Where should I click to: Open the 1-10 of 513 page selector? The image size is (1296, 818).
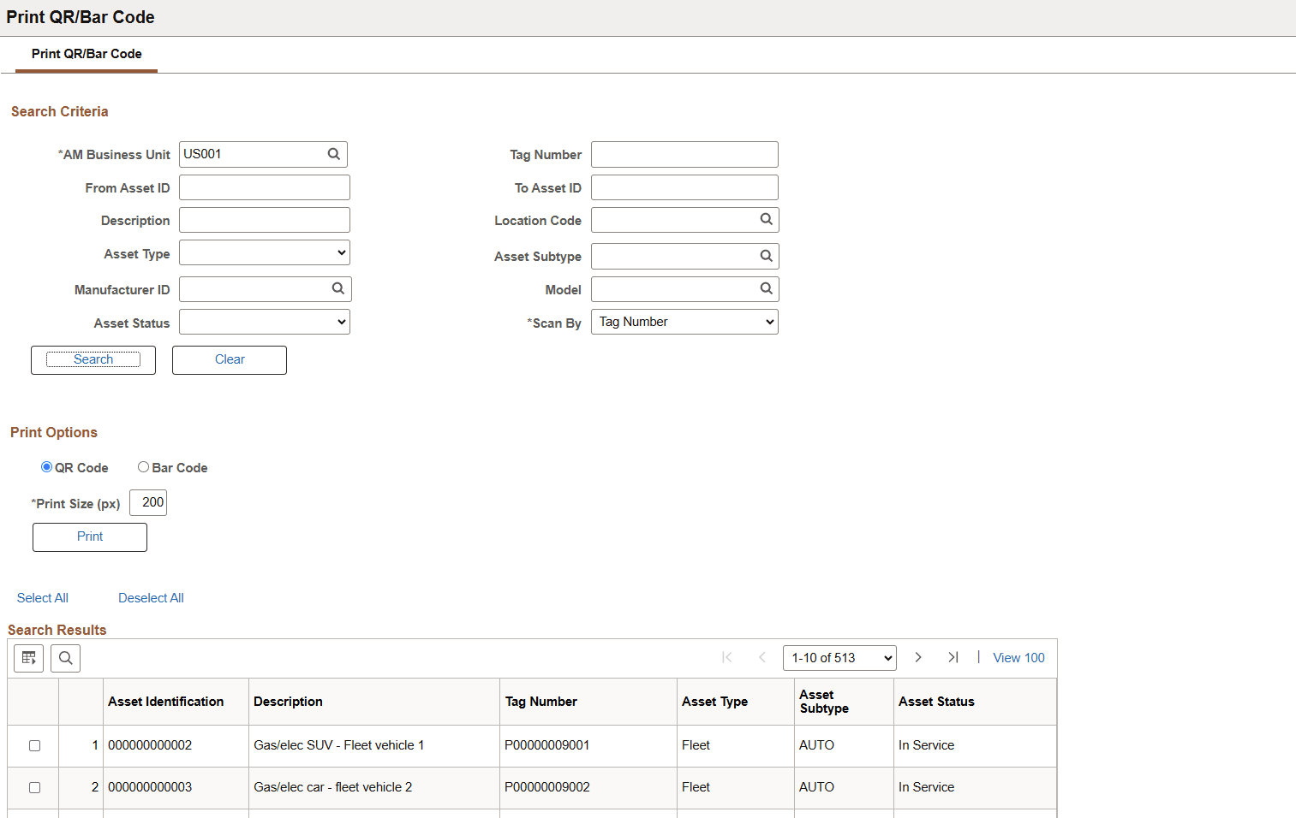point(839,658)
